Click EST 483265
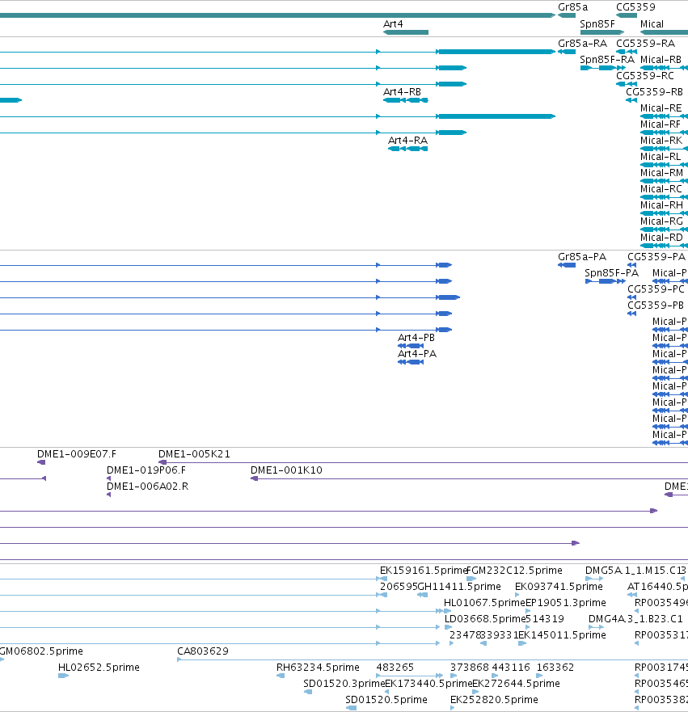Viewport: 688px width, 712px height. coord(410,676)
